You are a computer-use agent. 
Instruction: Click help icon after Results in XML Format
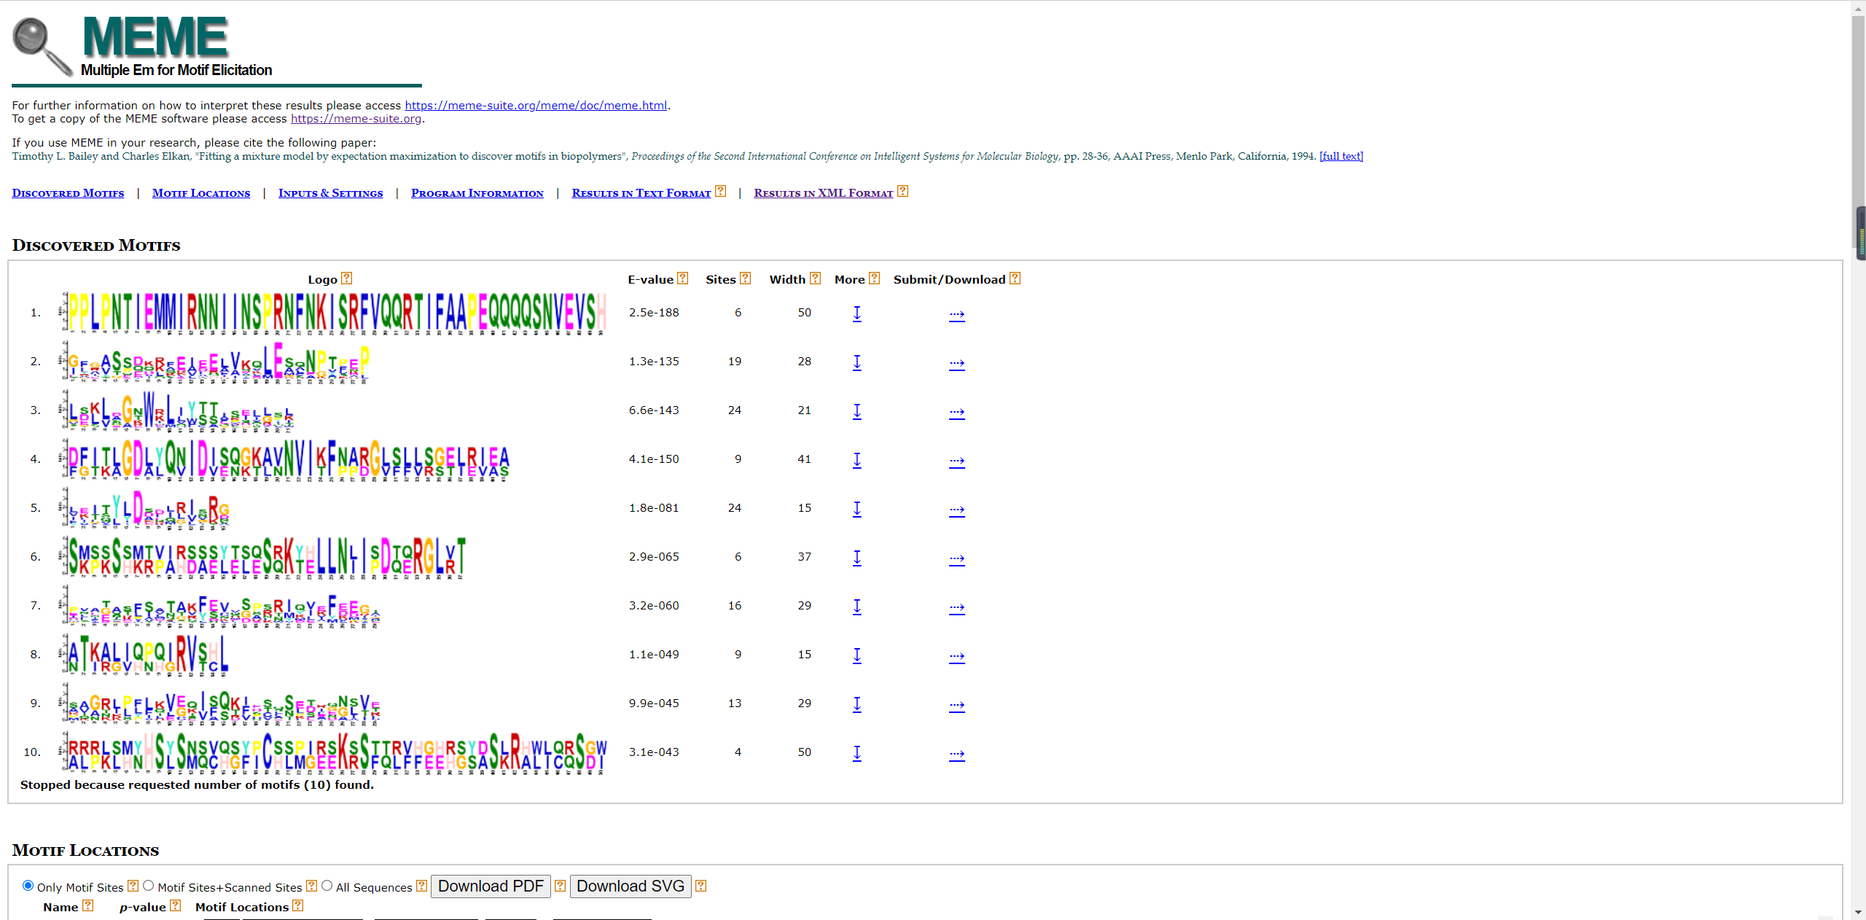point(902,192)
